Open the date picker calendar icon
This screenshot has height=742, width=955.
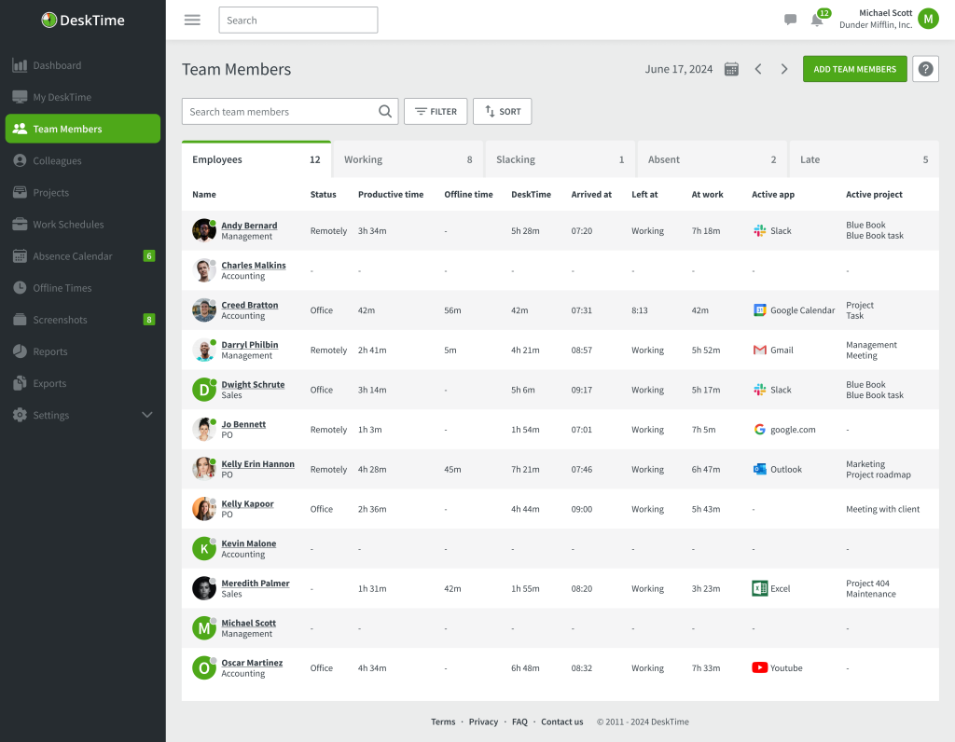[731, 68]
